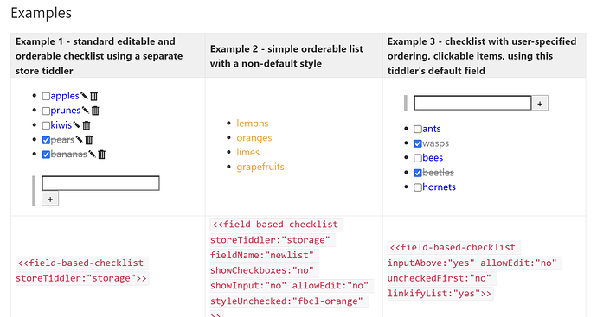
Task: Check the apples checkbox
Action: click(x=46, y=96)
